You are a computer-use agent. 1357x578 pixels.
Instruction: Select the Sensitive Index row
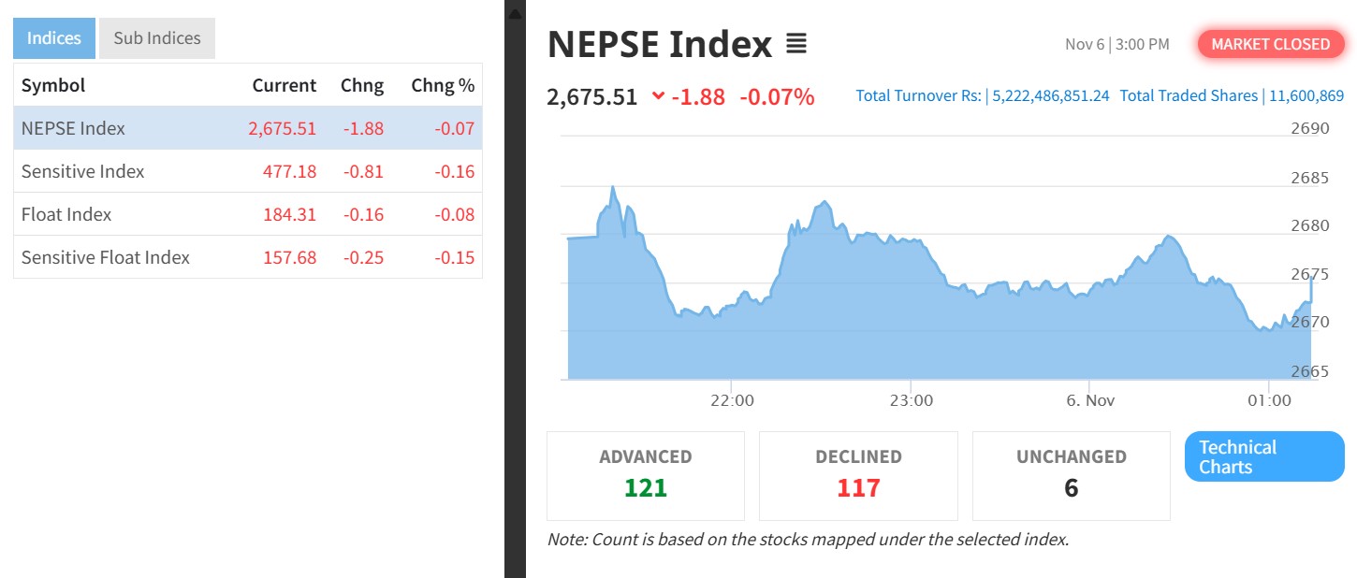[x=248, y=171]
